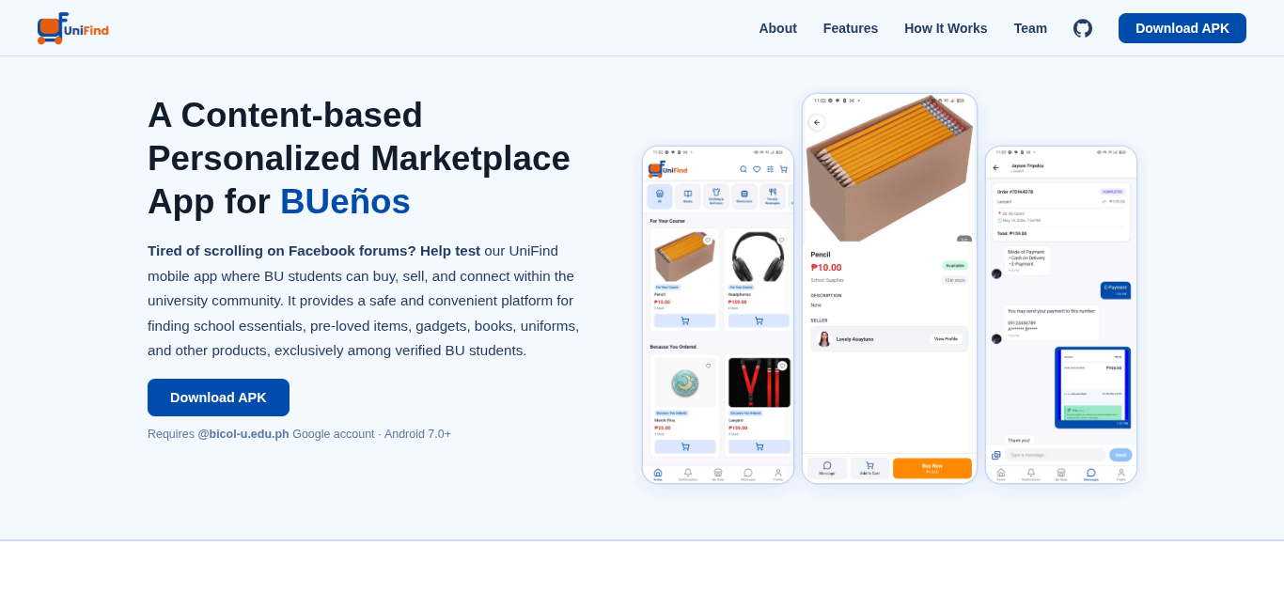Click the Send button in chat screen

click(1120, 455)
